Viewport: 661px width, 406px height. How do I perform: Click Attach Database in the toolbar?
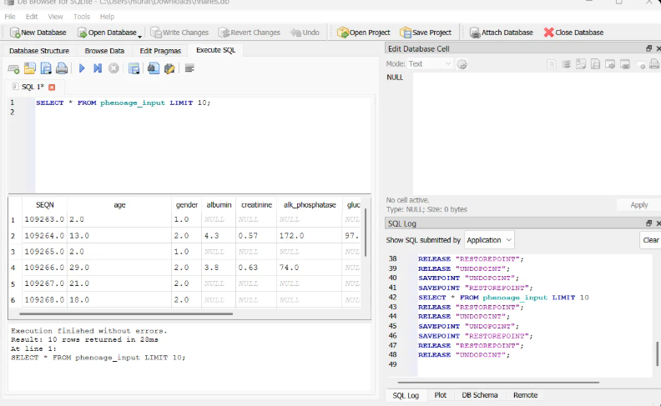(502, 33)
